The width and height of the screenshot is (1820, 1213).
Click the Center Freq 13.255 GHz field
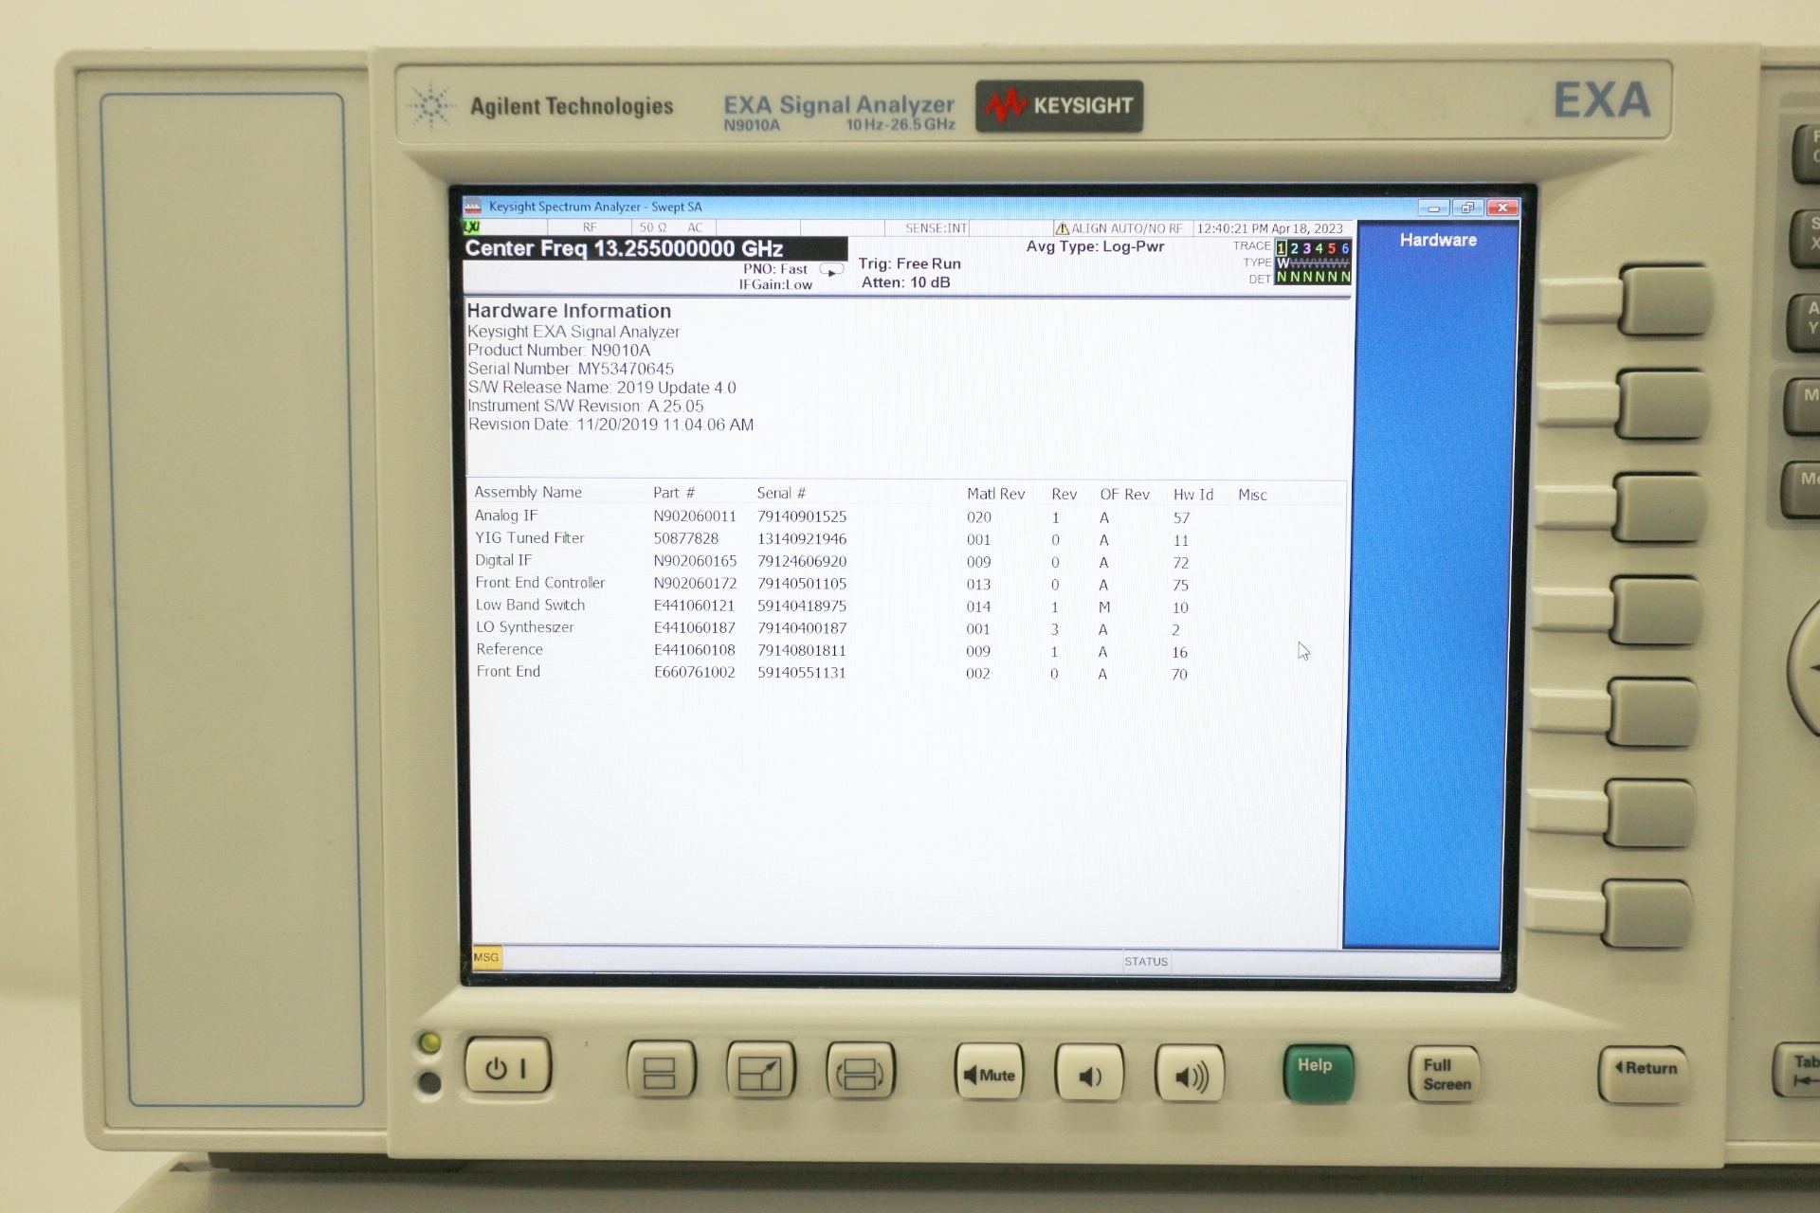click(654, 248)
